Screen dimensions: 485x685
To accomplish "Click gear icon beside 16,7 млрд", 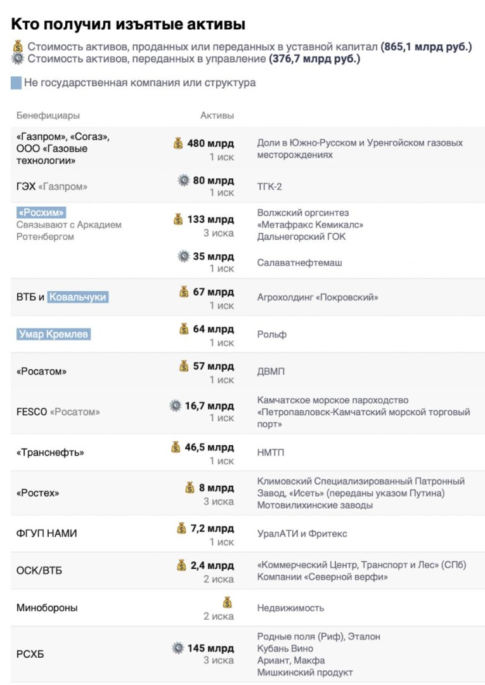I will point(176,406).
